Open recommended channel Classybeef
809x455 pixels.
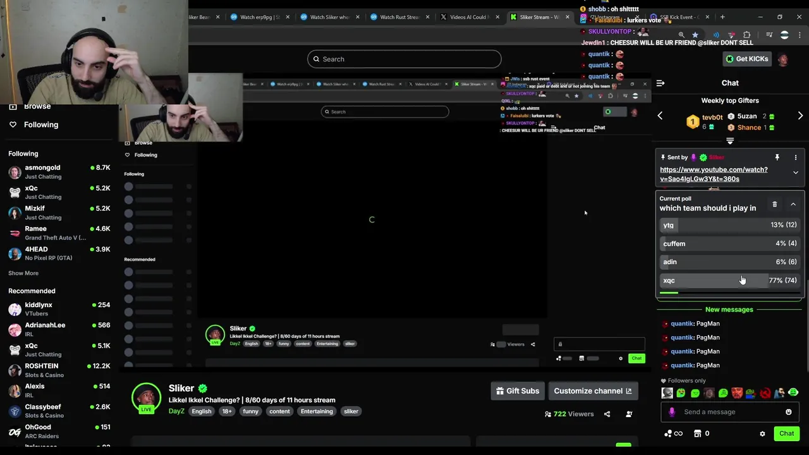click(59, 411)
